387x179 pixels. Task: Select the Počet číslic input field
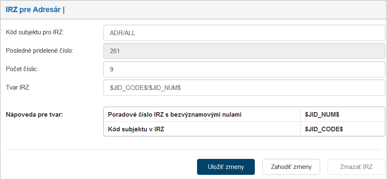[x=243, y=69]
